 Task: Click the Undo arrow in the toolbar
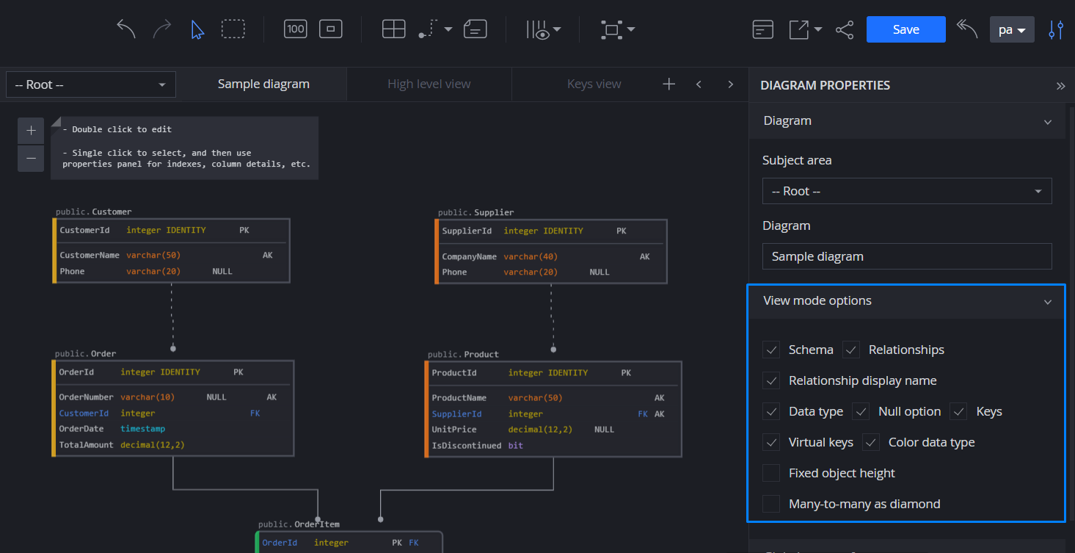[x=125, y=29]
